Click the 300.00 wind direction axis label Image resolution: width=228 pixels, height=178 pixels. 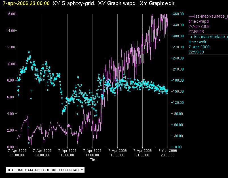(x=178, y=36)
